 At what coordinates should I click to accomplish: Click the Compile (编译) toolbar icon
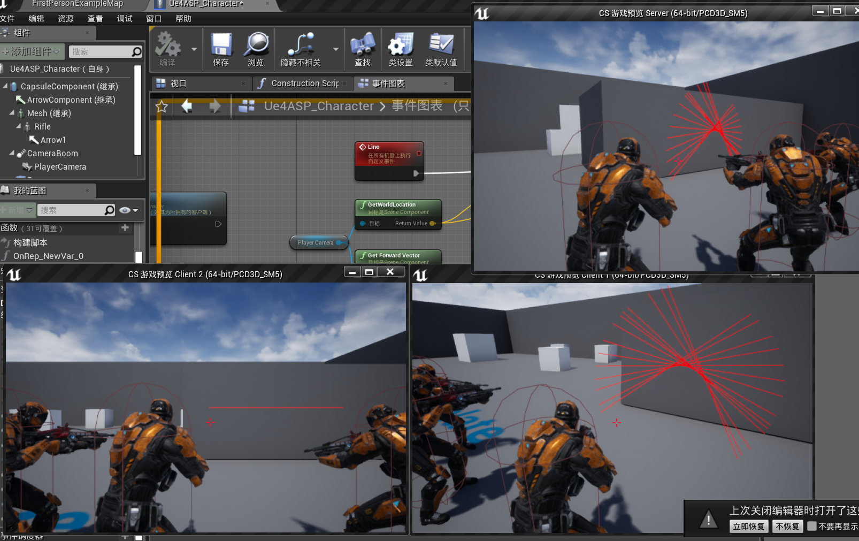point(167,44)
